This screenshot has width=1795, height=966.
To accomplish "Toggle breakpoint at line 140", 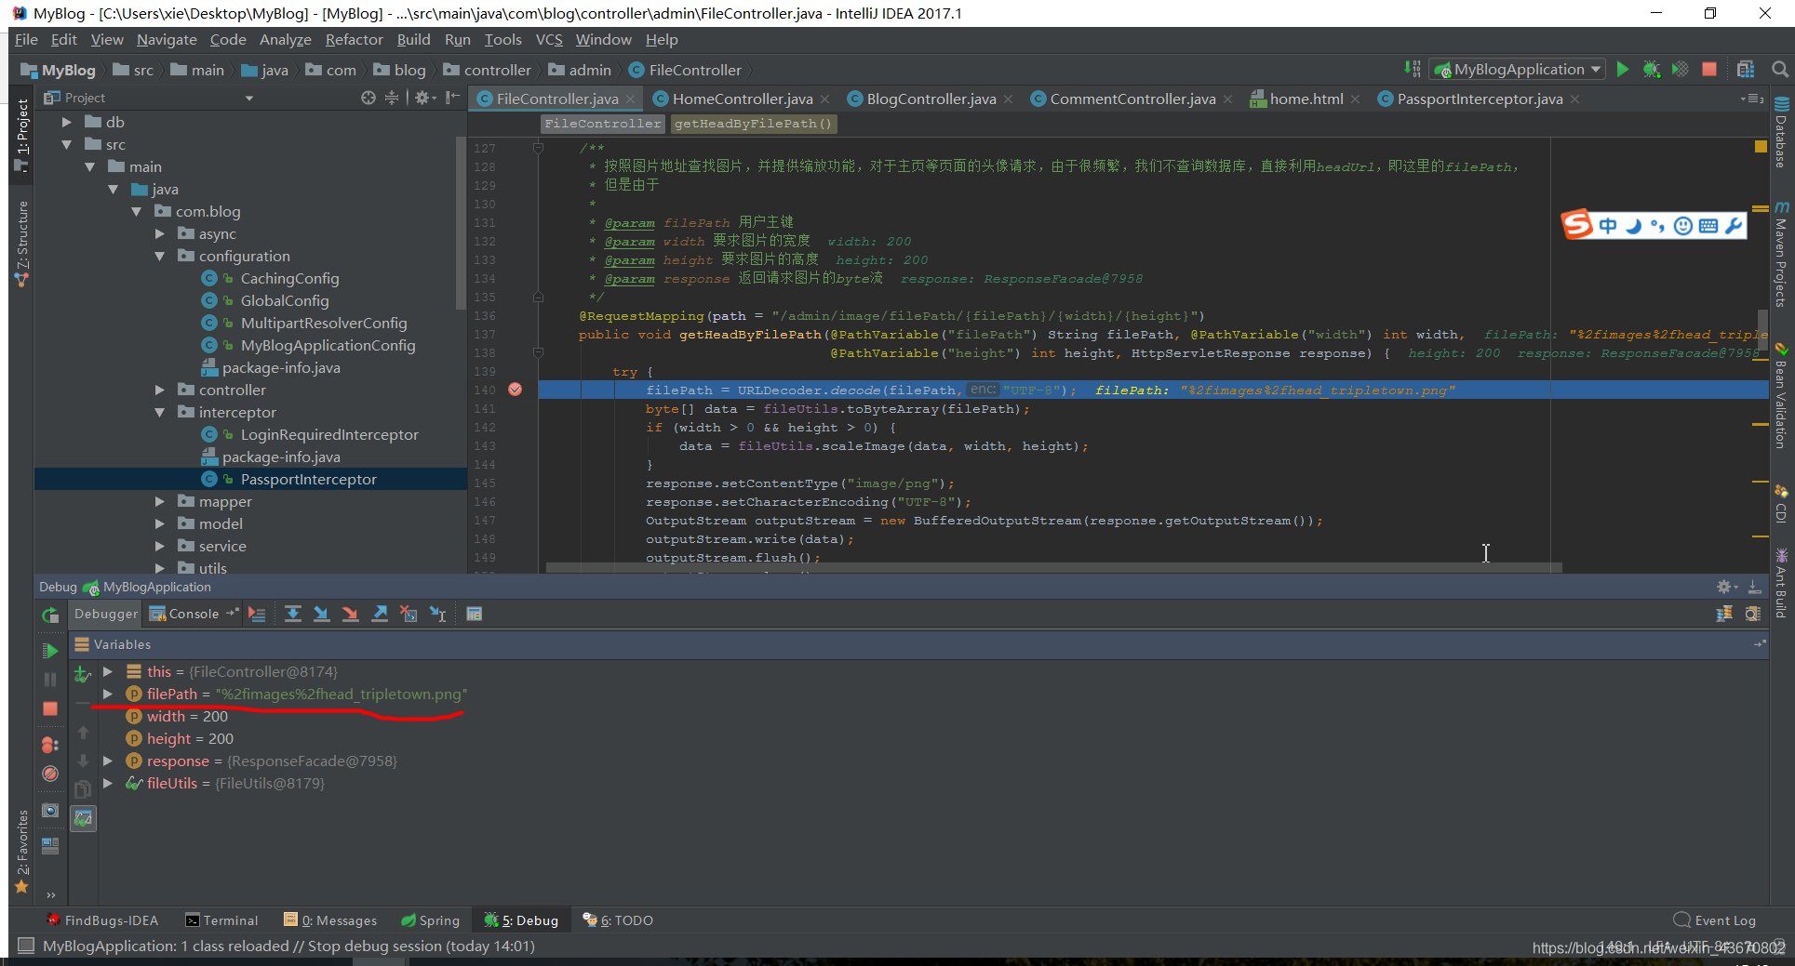I will (515, 390).
